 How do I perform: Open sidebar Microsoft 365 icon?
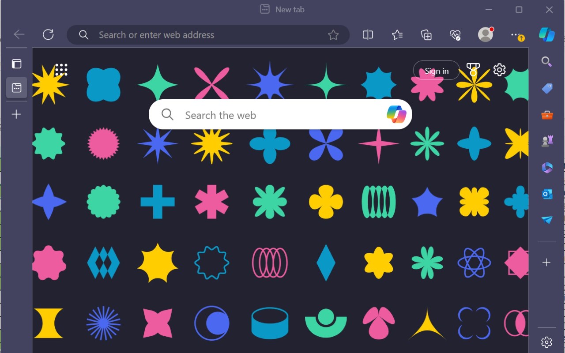pos(547,168)
